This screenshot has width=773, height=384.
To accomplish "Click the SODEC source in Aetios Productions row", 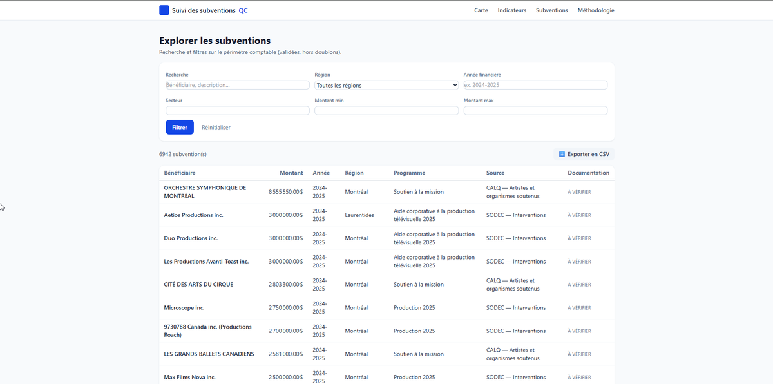I will click(x=516, y=215).
